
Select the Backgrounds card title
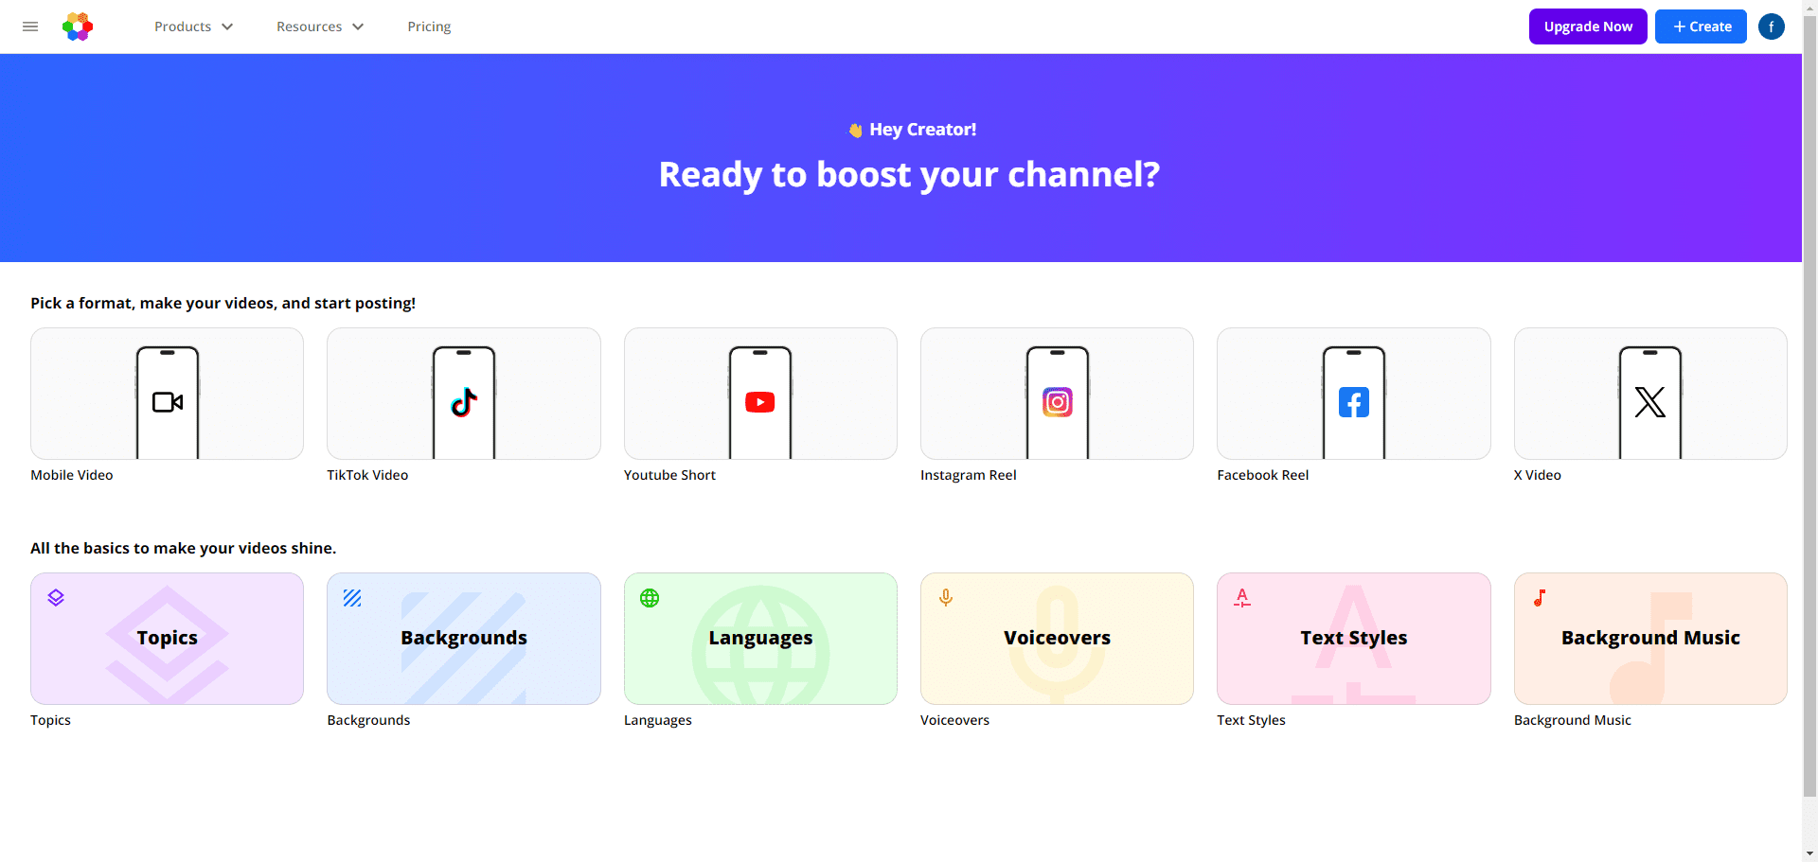(464, 638)
